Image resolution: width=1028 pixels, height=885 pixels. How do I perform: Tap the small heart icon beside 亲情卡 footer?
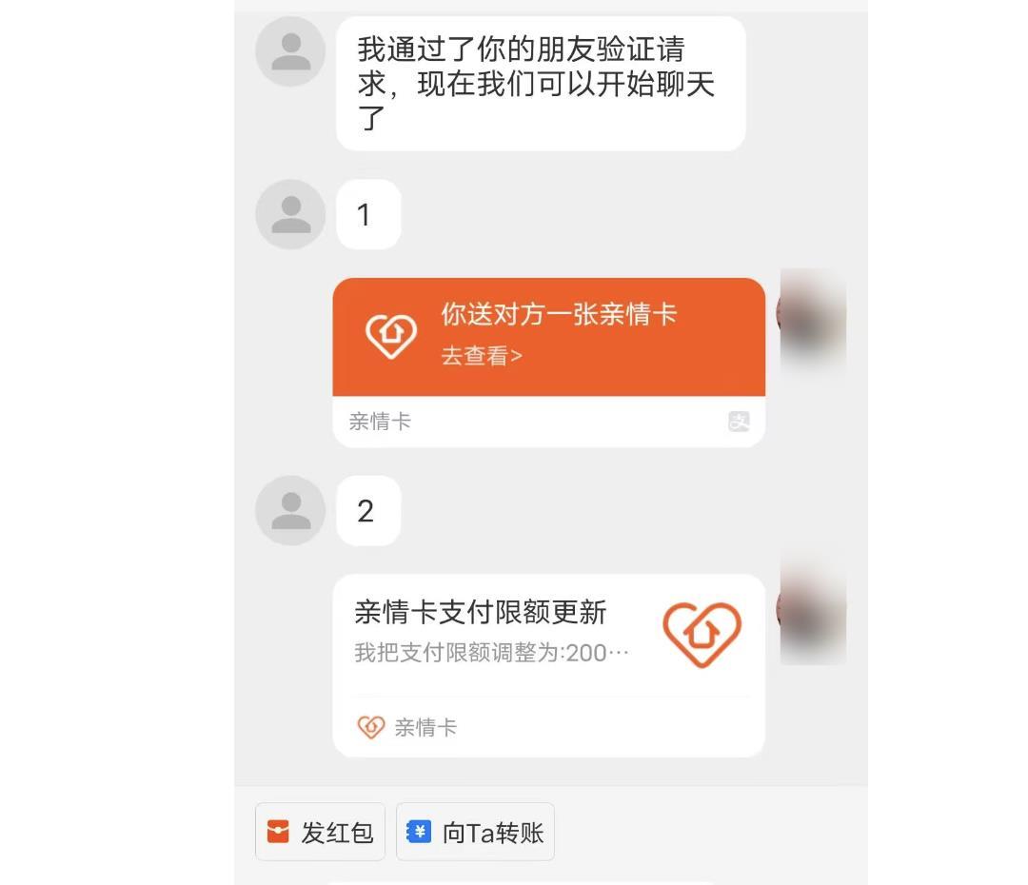371,727
